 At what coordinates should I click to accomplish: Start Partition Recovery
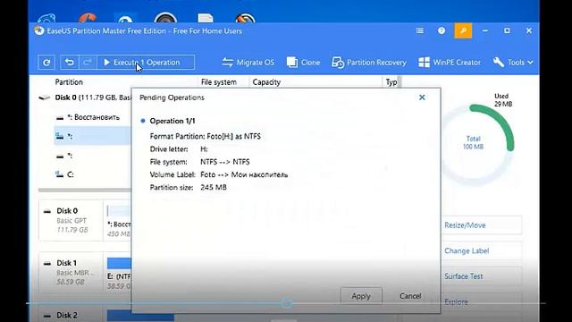pyautogui.click(x=369, y=63)
